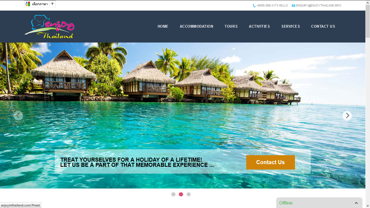
Task: Go to the Activities menu item
Action: [x=259, y=26]
